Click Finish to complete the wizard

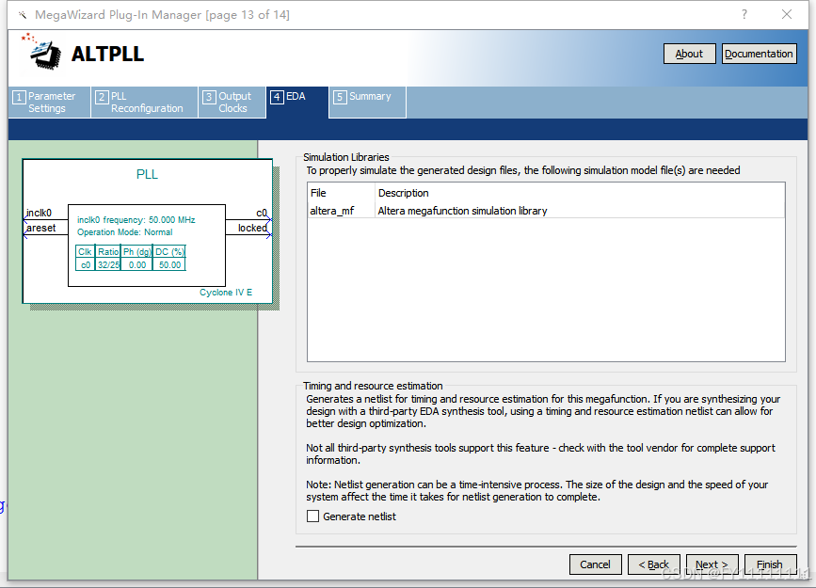point(770,564)
